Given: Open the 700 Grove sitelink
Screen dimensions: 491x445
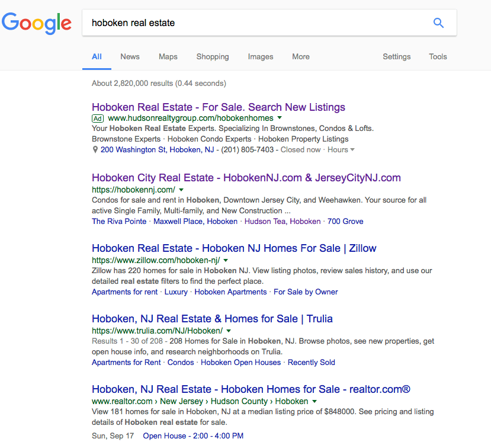Looking at the screenshot, I should click(345, 221).
